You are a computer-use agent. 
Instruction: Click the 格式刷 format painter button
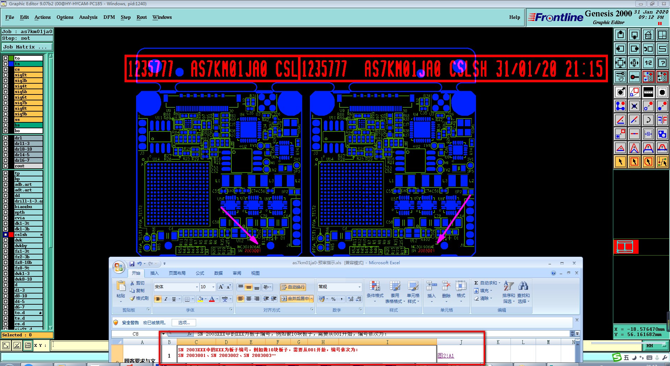point(139,298)
